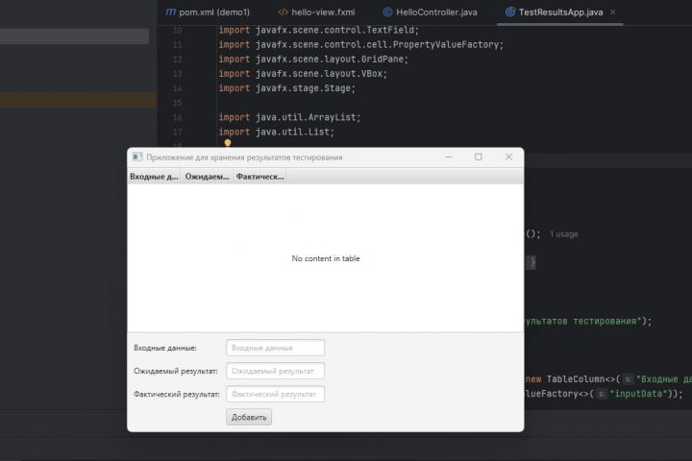Click the Maven icon on pom.xml tab
692x461 pixels.
[x=171, y=12]
